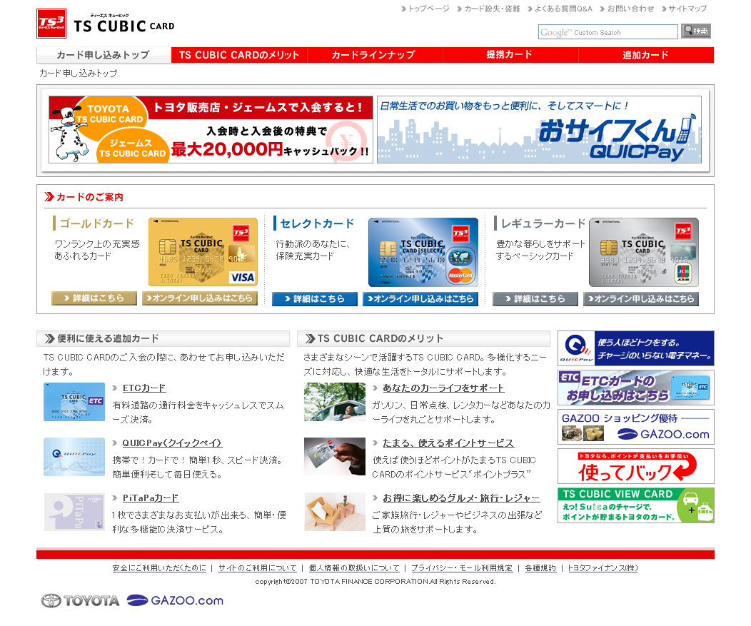The width and height of the screenshot is (751, 626).
Task: Open the おサイフくん QUICPay banner
Action: point(539,130)
